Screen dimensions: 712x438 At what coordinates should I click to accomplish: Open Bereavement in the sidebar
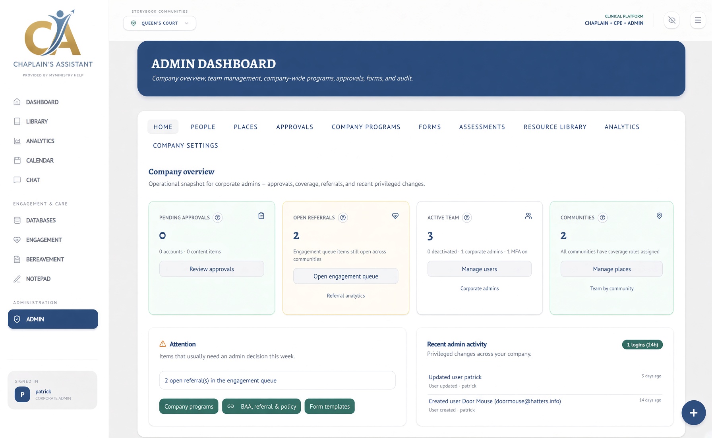coord(53,259)
